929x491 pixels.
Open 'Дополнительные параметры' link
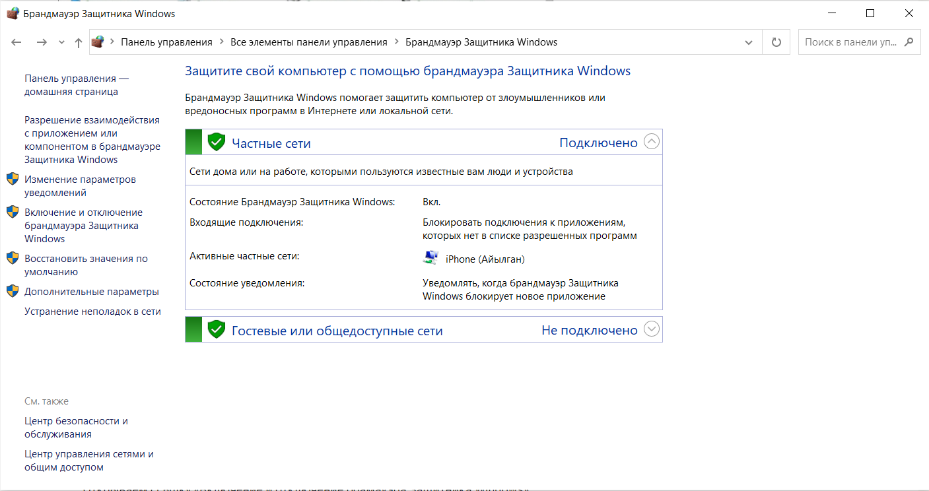pos(92,292)
